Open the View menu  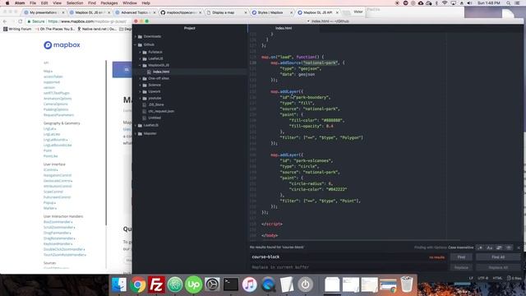pos(57,3)
